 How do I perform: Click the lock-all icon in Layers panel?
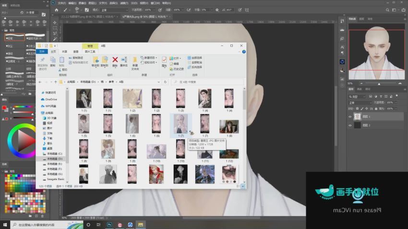(376, 109)
